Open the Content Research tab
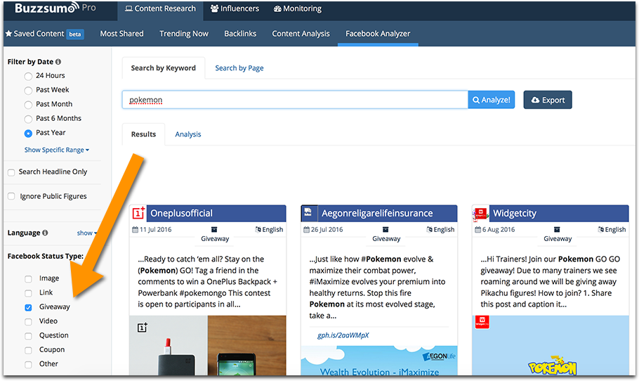The width and height of the screenshot is (639, 381). (160, 9)
